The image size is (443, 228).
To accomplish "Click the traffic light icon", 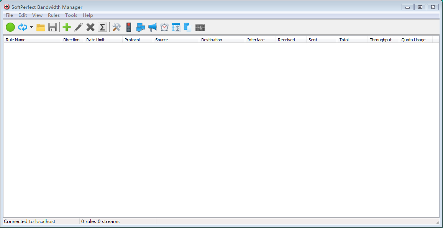I will pos(129,27).
